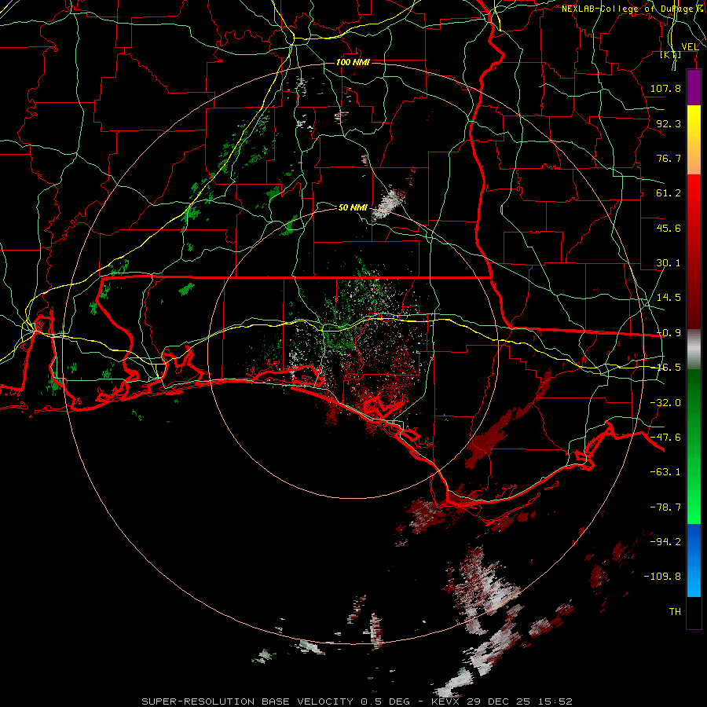Select the -78.7 velocity scale value
This screenshot has height=707, width=707.
(665, 507)
